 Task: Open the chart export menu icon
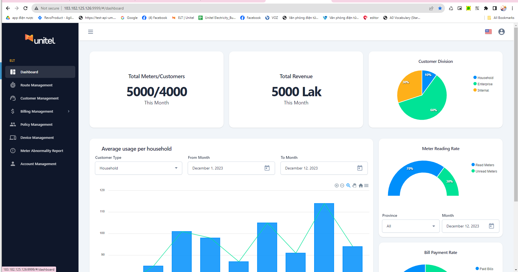click(366, 186)
